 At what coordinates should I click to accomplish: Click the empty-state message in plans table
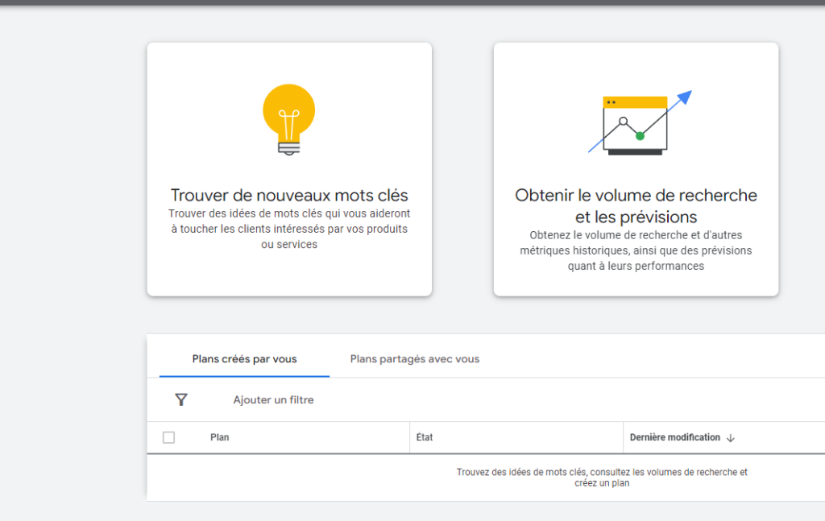pos(602,478)
